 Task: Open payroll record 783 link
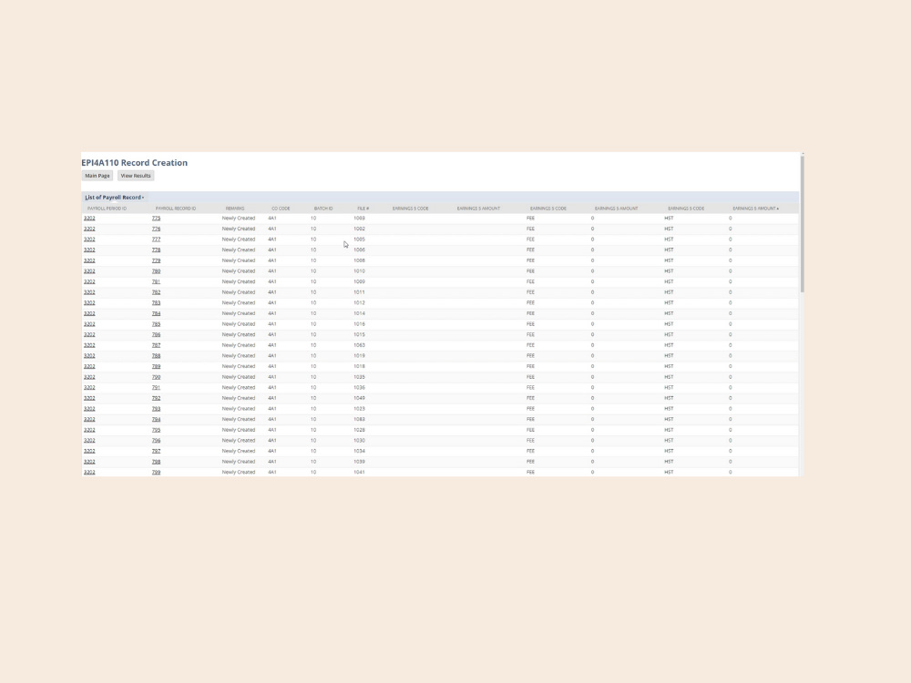click(x=157, y=302)
